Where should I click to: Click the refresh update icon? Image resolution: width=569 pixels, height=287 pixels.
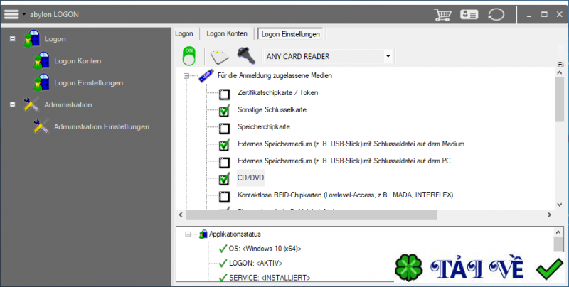[x=495, y=14]
